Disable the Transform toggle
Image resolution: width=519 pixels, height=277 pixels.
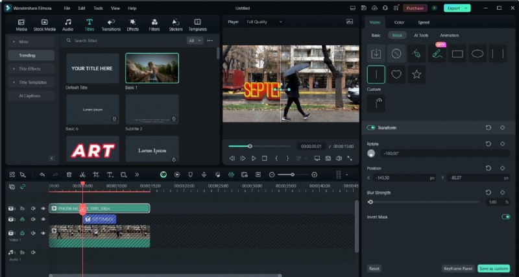click(x=372, y=128)
